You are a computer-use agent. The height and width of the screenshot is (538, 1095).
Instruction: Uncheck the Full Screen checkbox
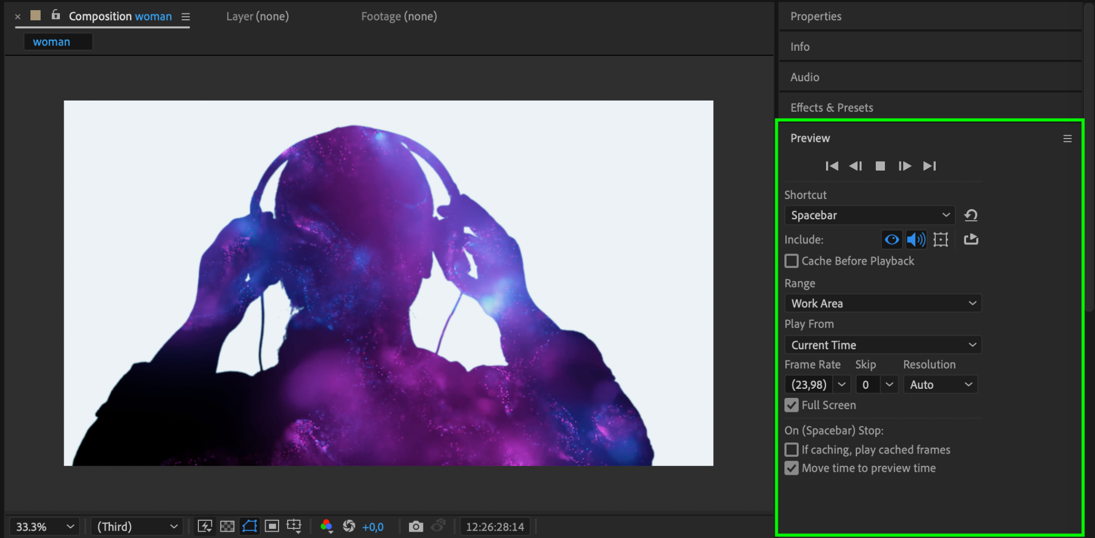coord(791,405)
